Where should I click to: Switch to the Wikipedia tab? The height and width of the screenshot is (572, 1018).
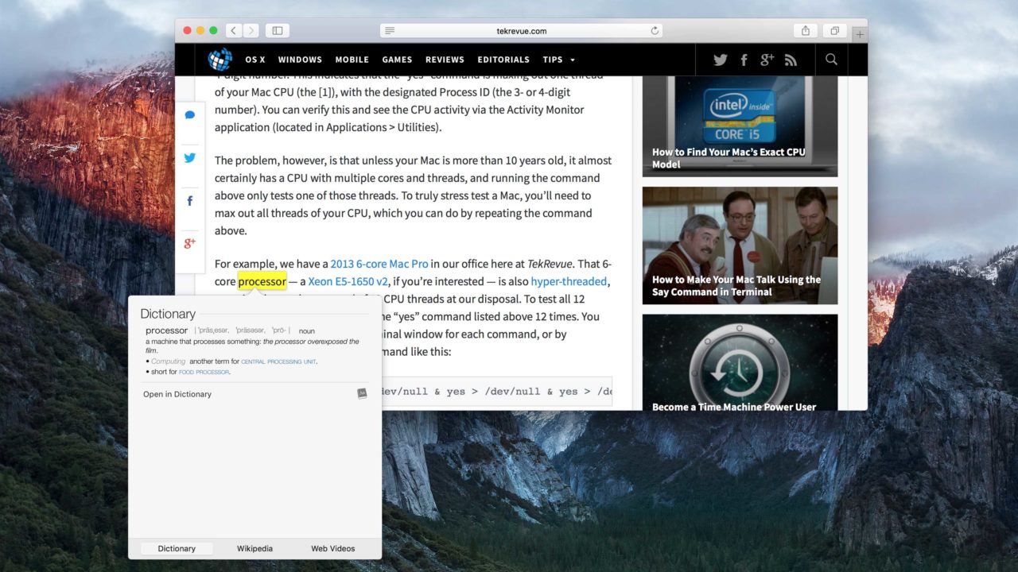254,548
